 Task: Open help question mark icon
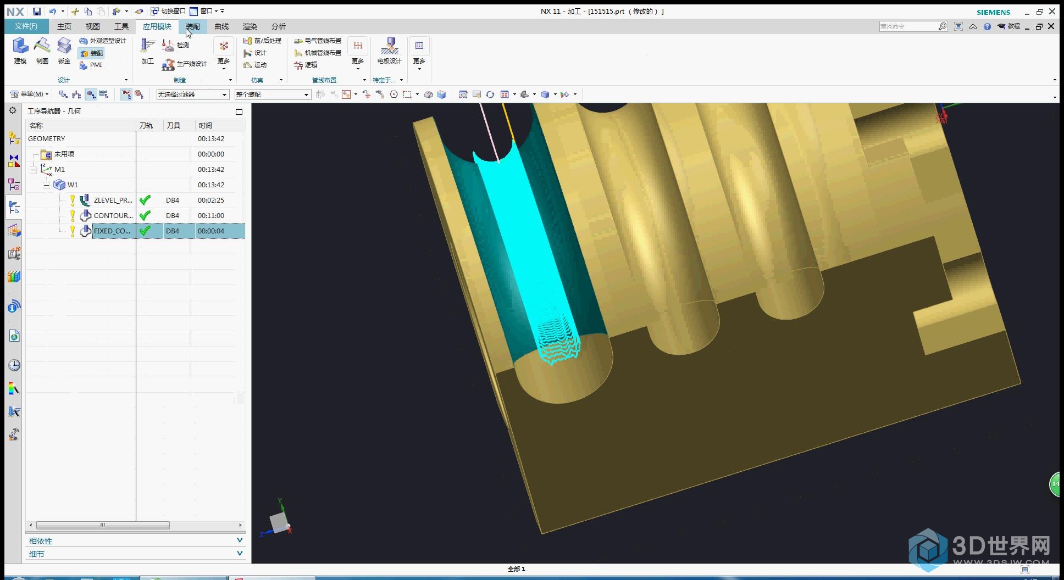987,26
